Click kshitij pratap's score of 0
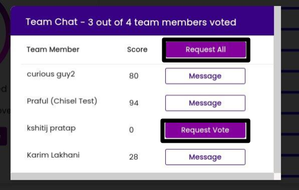Viewport: 299px width, 190px height. point(131,130)
